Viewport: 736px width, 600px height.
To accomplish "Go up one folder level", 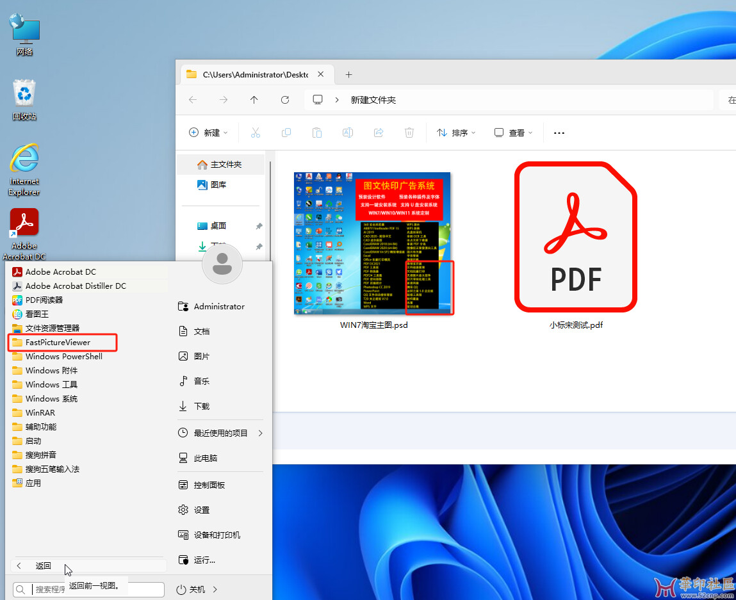I will click(x=254, y=99).
